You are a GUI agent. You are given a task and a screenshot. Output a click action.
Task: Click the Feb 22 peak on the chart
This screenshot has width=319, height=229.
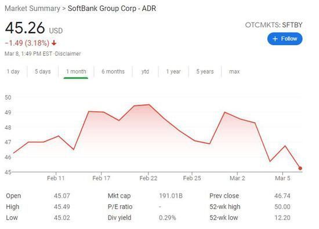[149, 104]
